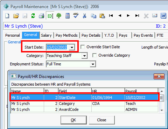Click the ID column header
The height and width of the screenshot is (129, 168).
click(x=51, y=91)
